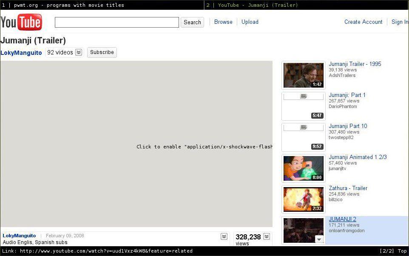Viewport: 409px width, 256px height.
Task: Switch to the pwmt.org tab
Action: pyautogui.click(x=102, y=5)
